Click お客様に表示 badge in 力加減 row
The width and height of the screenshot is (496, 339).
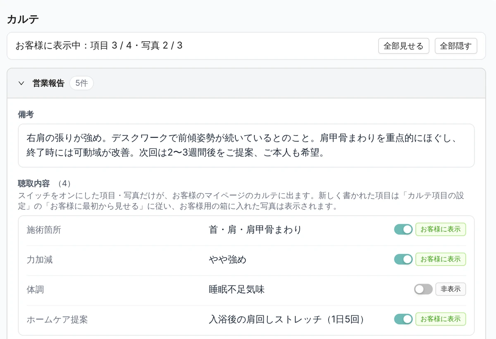point(441,259)
